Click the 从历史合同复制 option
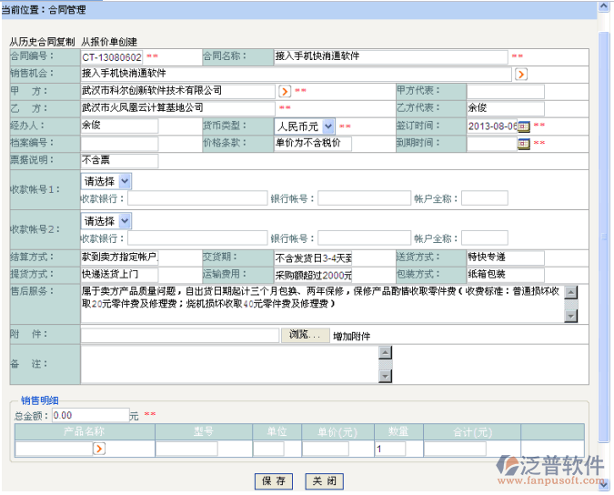This screenshot has width=614, height=495. point(42,42)
